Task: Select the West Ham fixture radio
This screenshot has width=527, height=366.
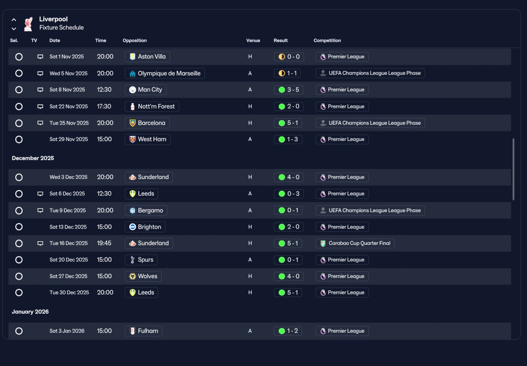Action: pyautogui.click(x=19, y=140)
